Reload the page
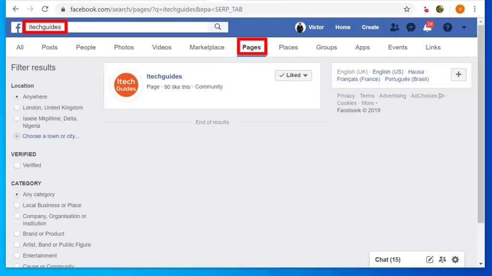 pos(45,9)
